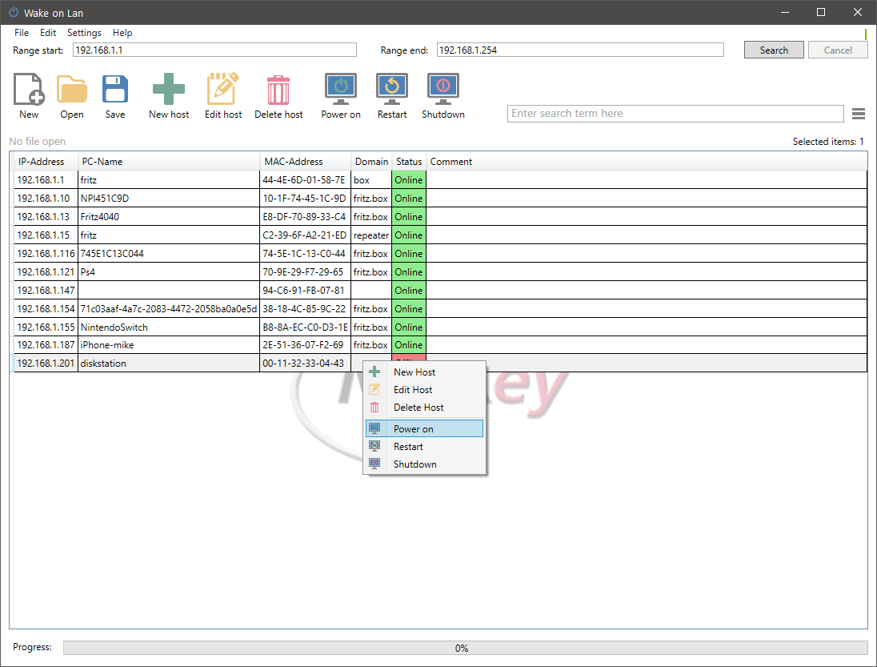Screen dimensions: 877x667
Task: Click MAC address C2-39-6F-A2-21-ED
Action: (304, 235)
